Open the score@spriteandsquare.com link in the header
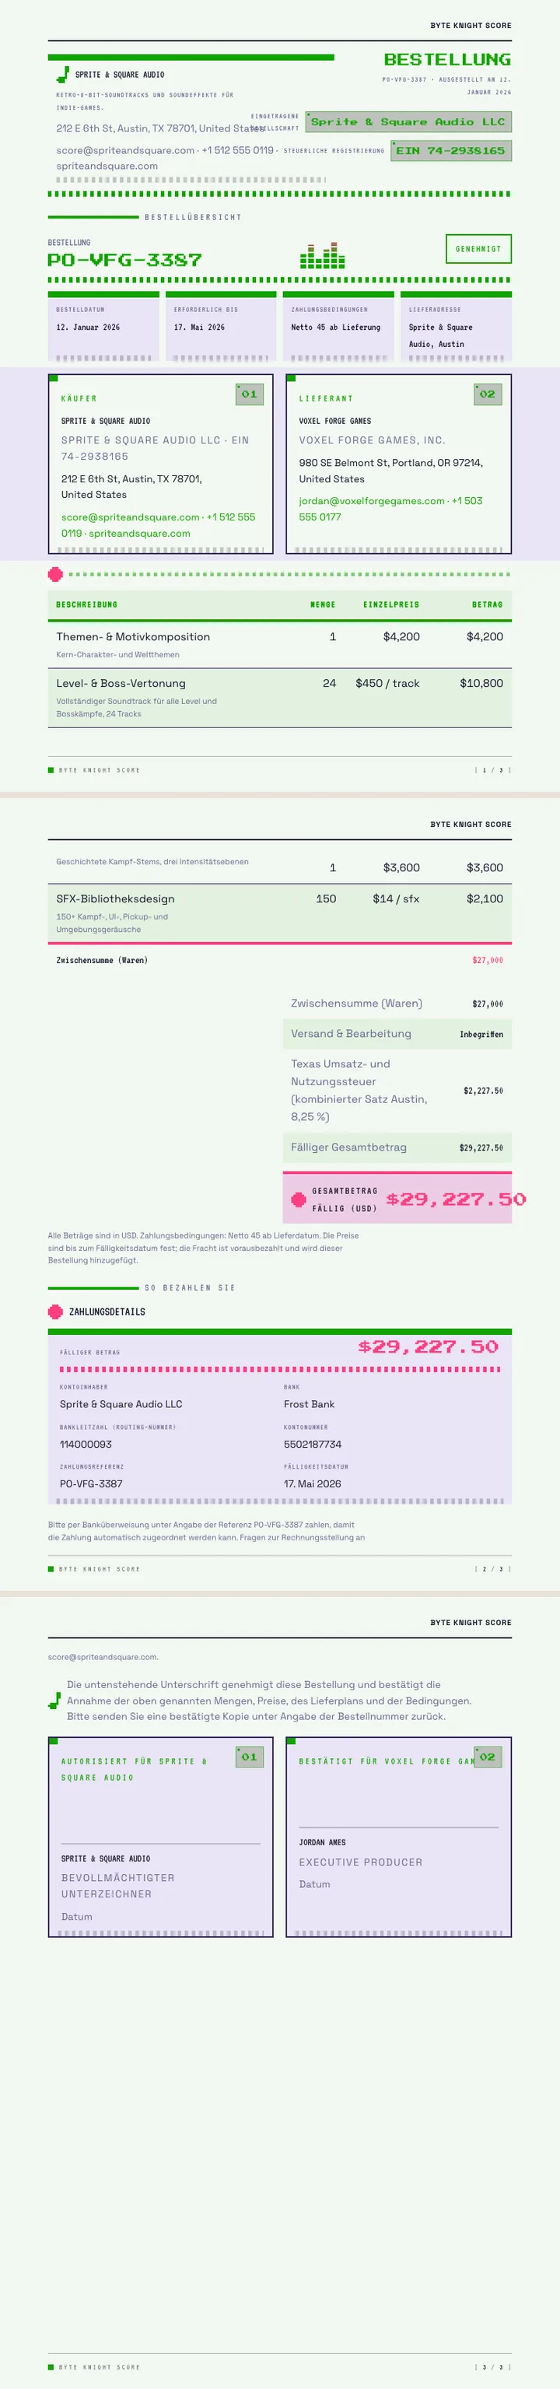Screen dimensions: 560x2389 click(125, 150)
